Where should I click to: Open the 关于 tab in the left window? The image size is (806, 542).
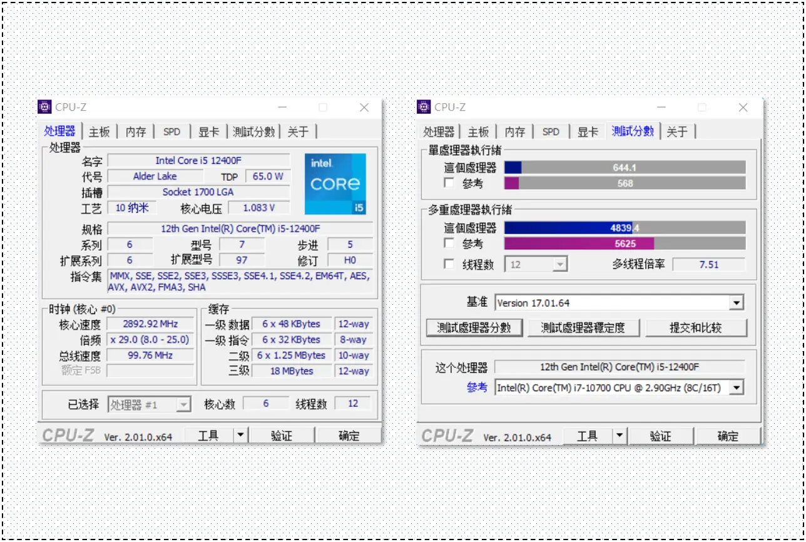[298, 131]
